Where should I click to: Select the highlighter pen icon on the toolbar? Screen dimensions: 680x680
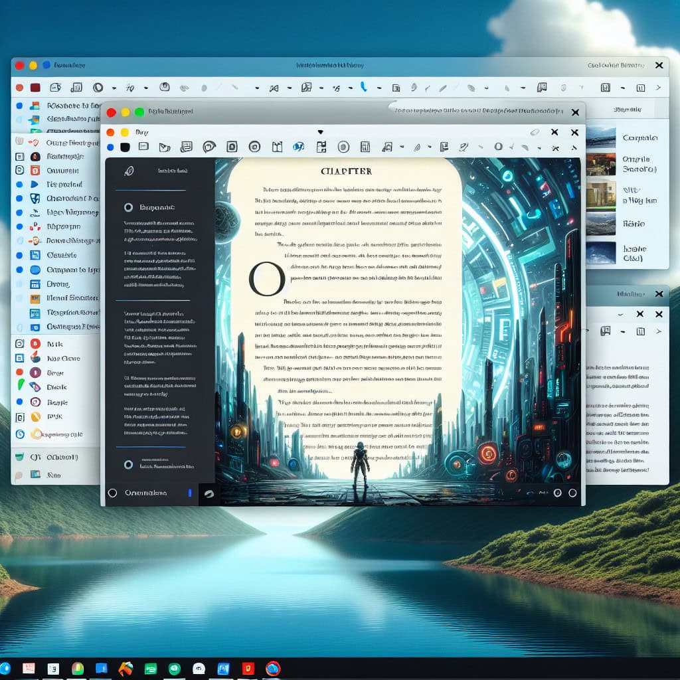(464, 147)
